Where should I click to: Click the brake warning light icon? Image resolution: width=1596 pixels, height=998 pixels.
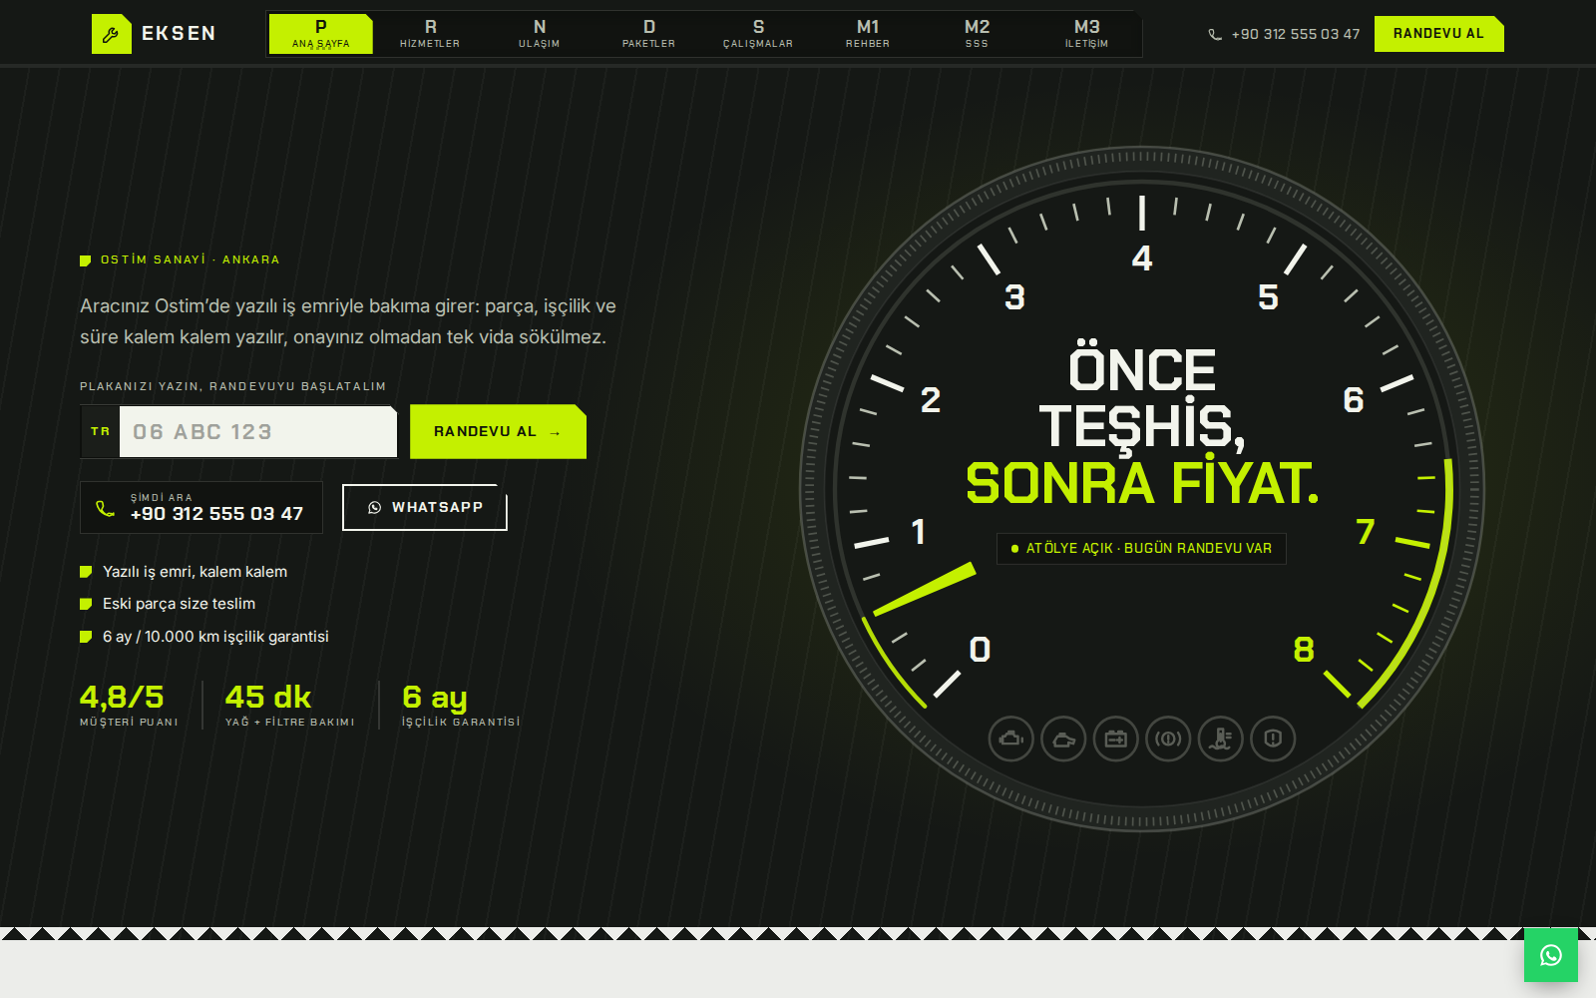point(1168,739)
